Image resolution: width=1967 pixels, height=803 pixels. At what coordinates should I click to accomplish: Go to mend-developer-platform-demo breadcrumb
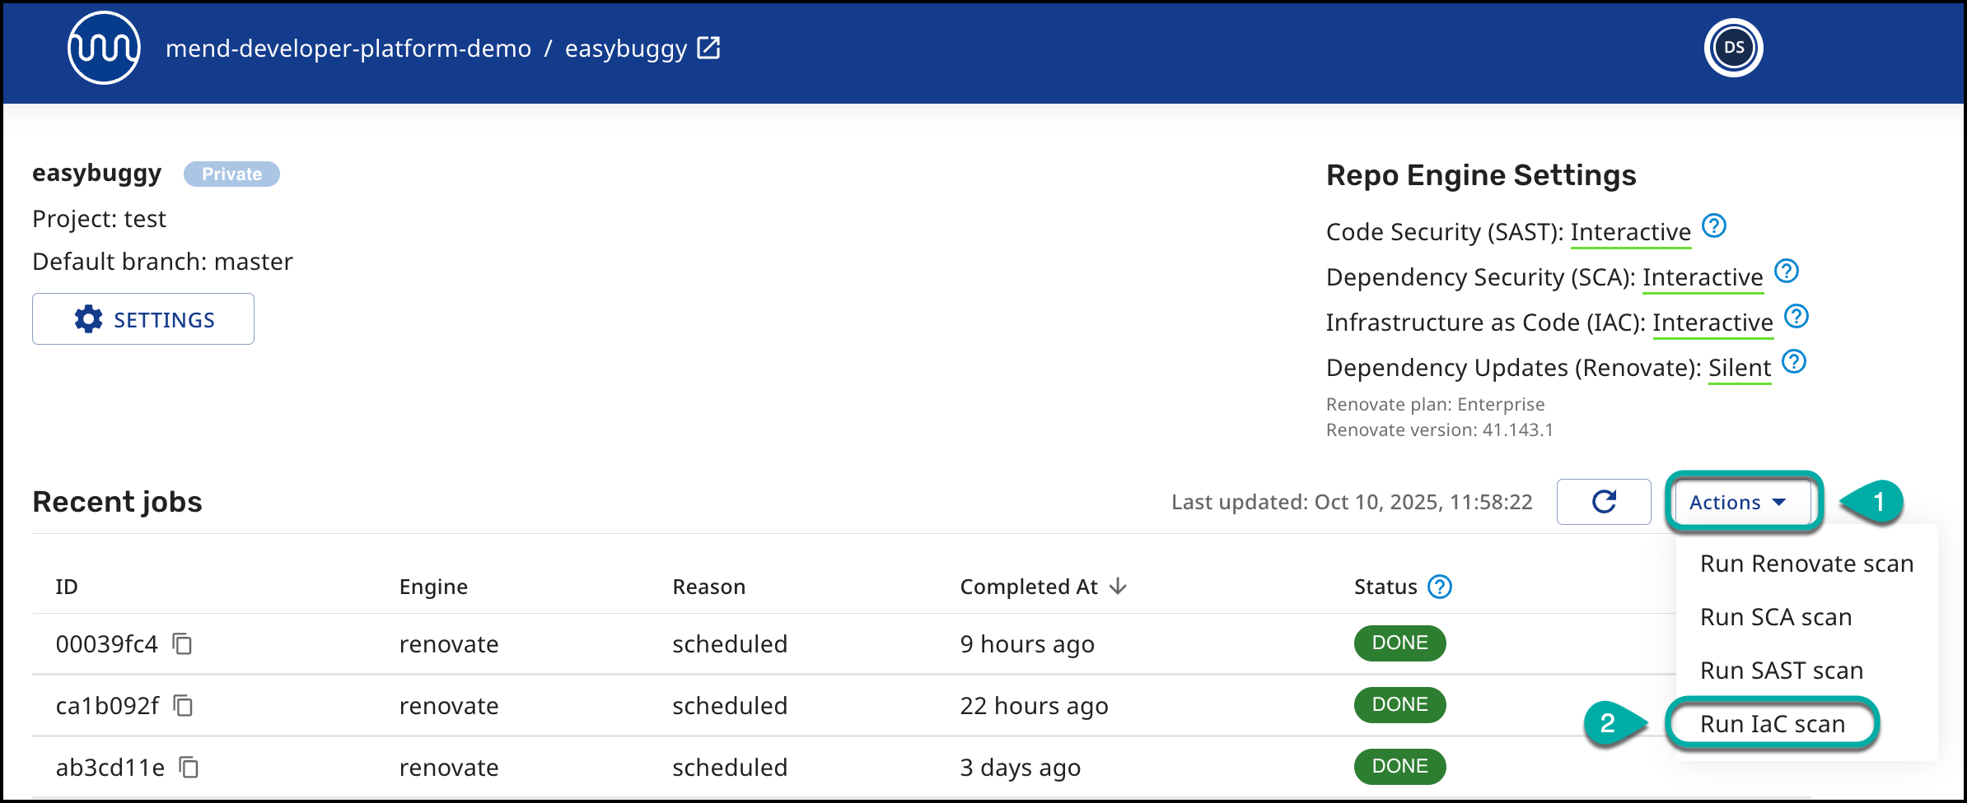(x=348, y=49)
